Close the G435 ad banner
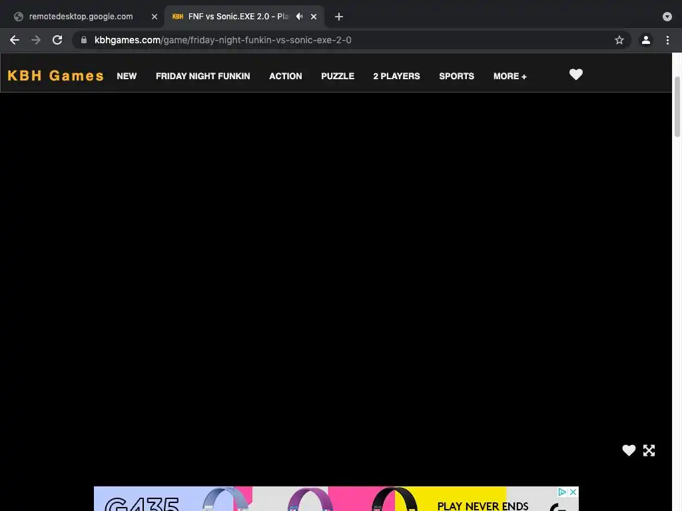The image size is (682, 511). [x=573, y=492]
